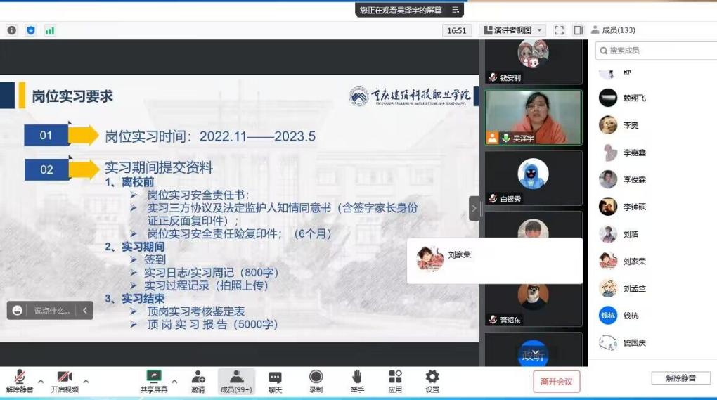The width and height of the screenshot is (717, 400).
Task: Toggle microphone with 解除静音 in toolbar
Action: [x=20, y=381]
